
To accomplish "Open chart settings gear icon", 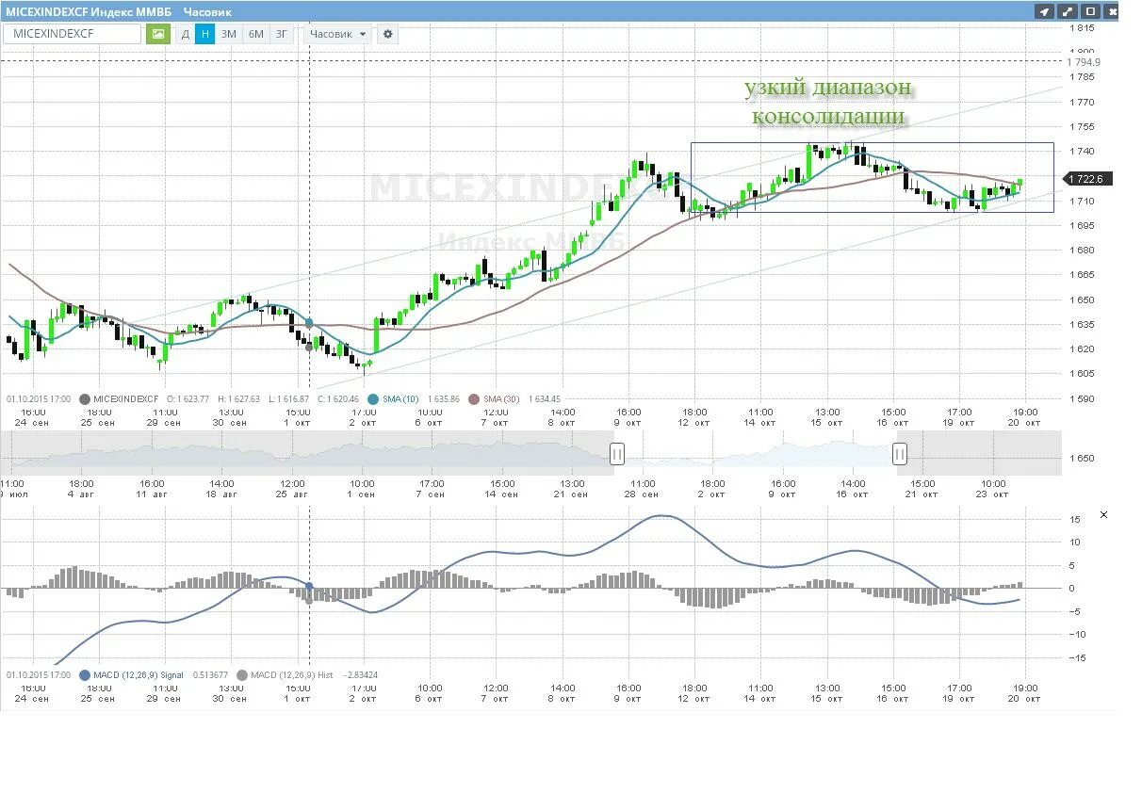I will coord(387,34).
